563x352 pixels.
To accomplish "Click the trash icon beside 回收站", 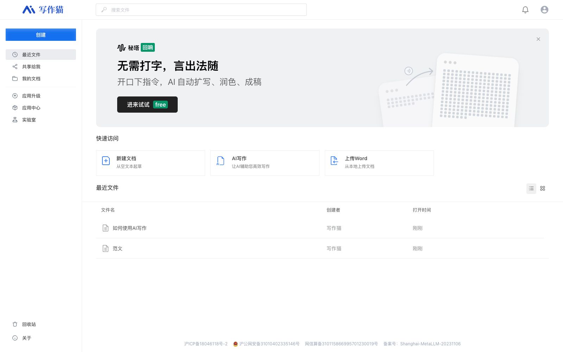I will (15, 324).
